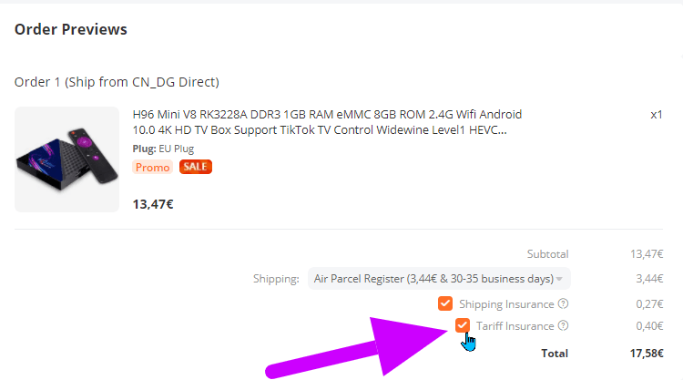Open the H96 Mini V8 product thumbnail
The height and width of the screenshot is (380, 683).
click(x=66, y=159)
